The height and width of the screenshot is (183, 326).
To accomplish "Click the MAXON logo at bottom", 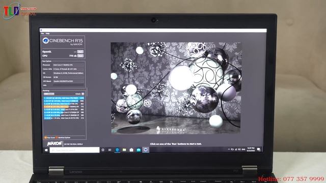I will 55,143.
